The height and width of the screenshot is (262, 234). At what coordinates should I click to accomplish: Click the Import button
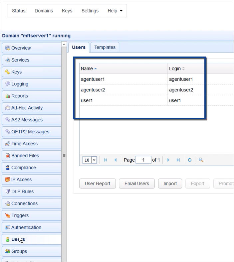click(x=170, y=184)
